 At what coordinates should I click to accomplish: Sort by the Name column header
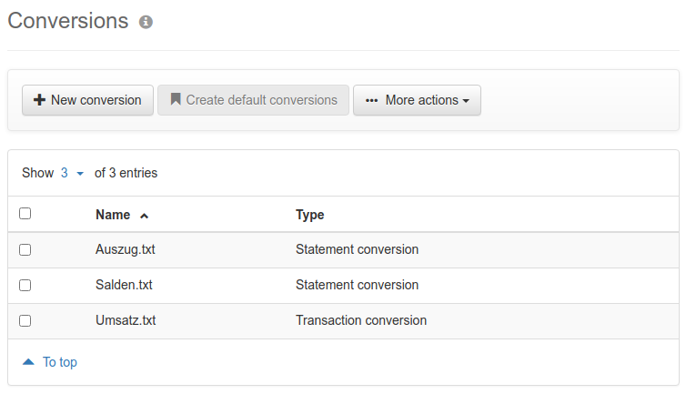122,215
